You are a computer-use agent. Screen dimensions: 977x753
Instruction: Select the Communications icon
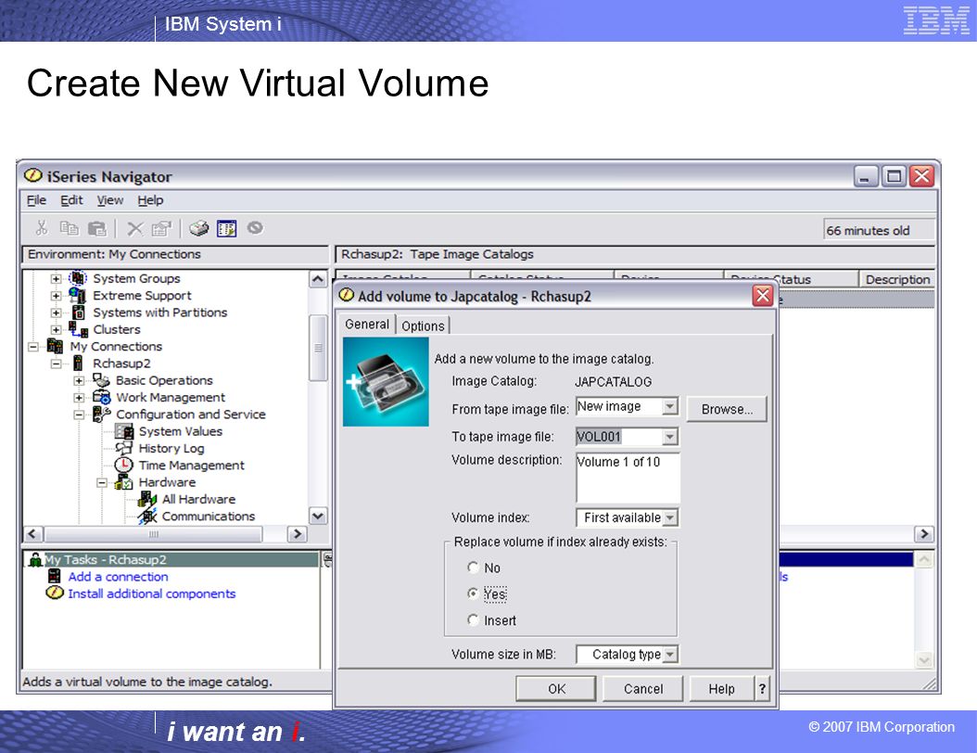click(x=147, y=516)
